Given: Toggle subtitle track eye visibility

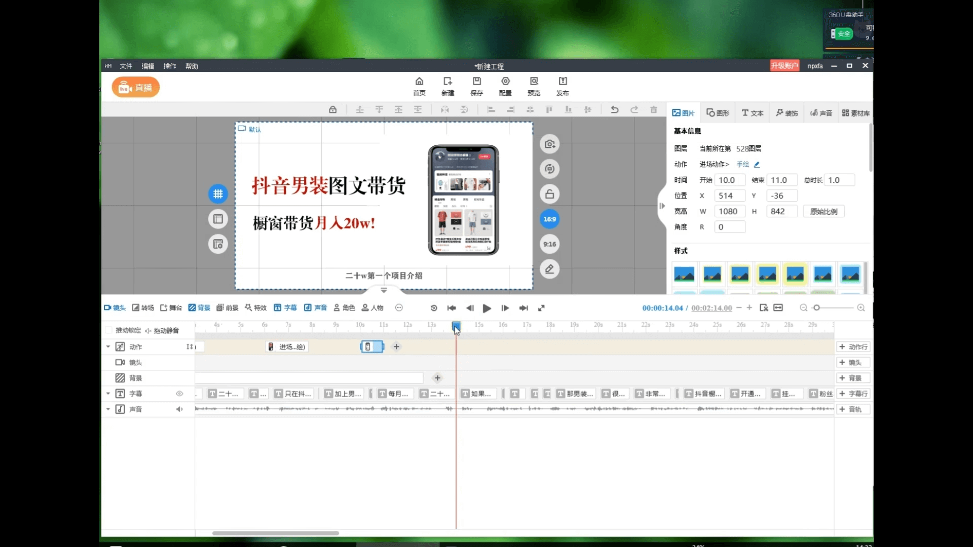Looking at the screenshot, I should pyautogui.click(x=179, y=394).
